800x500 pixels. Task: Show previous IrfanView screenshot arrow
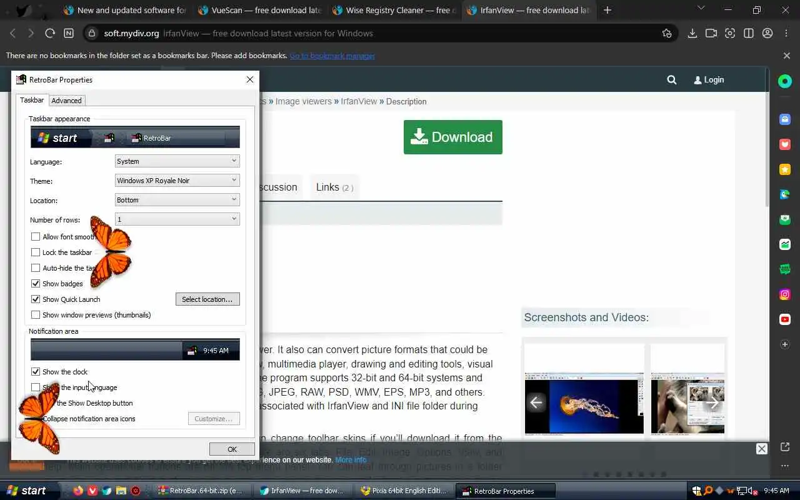[x=536, y=402]
